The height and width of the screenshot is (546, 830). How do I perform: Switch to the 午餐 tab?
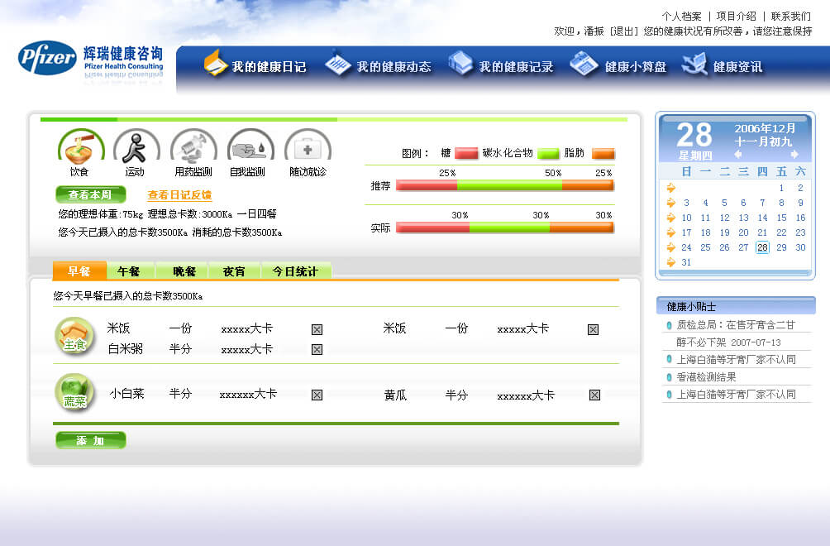[x=129, y=271]
